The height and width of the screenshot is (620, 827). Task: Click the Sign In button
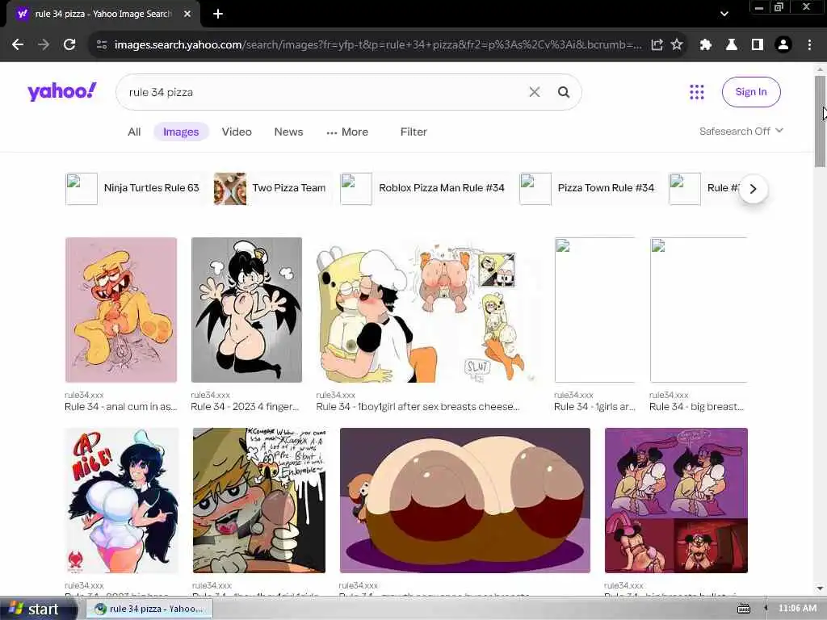(751, 92)
